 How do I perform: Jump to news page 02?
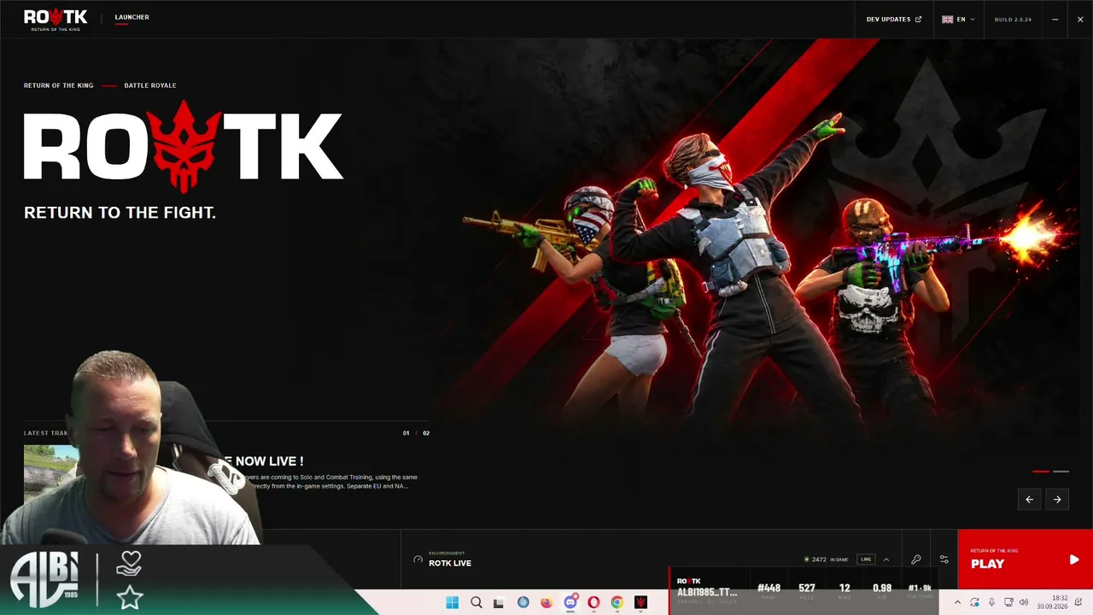tap(426, 433)
